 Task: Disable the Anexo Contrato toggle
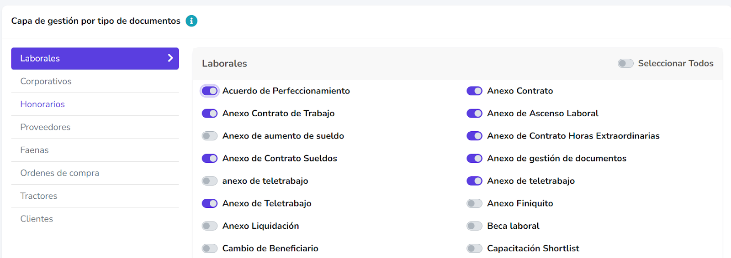click(x=474, y=91)
